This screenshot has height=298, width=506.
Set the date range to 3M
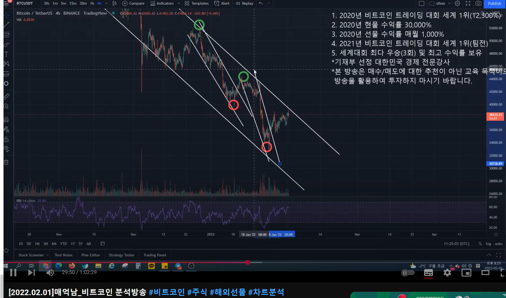click(x=46, y=244)
